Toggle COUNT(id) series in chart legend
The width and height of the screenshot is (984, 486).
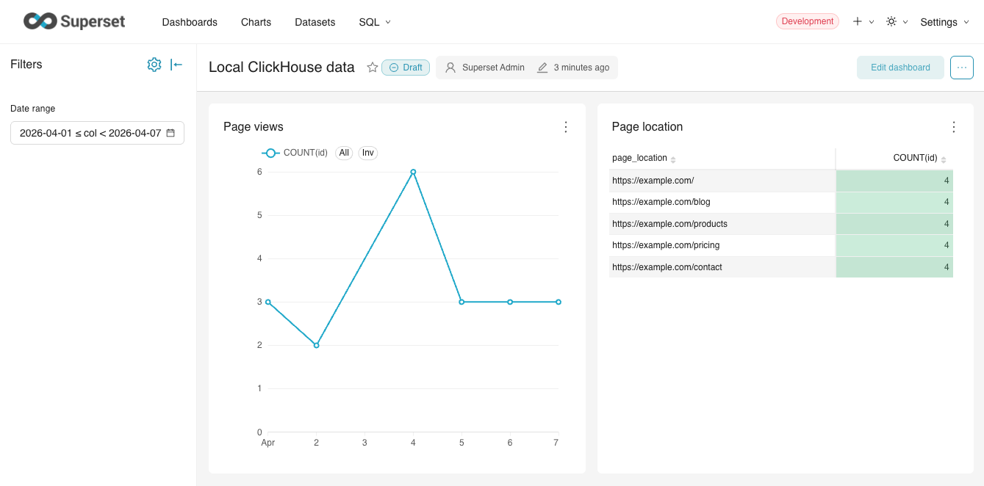click(x=295, y=153)
